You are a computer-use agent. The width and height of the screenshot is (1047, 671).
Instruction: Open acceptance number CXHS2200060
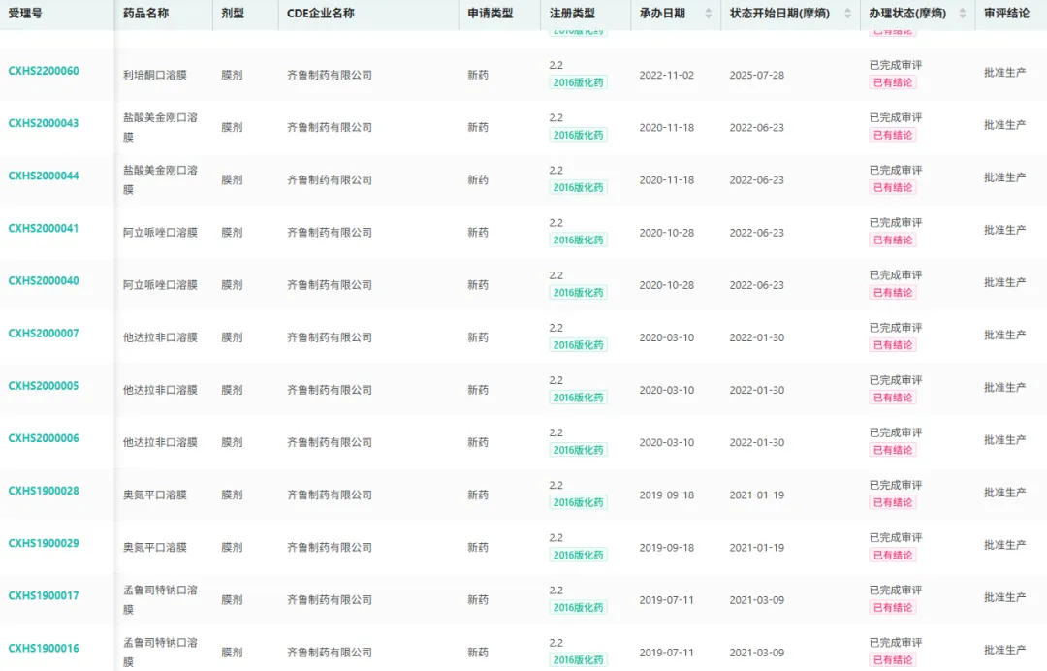click(44, 71)
